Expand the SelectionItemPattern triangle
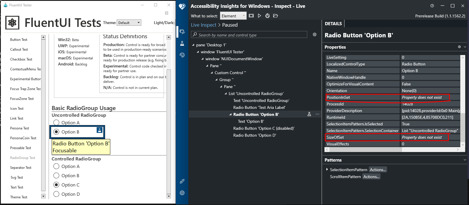This screenshot has width=469, height=205. pyautogui.click(x=327, y=169)
